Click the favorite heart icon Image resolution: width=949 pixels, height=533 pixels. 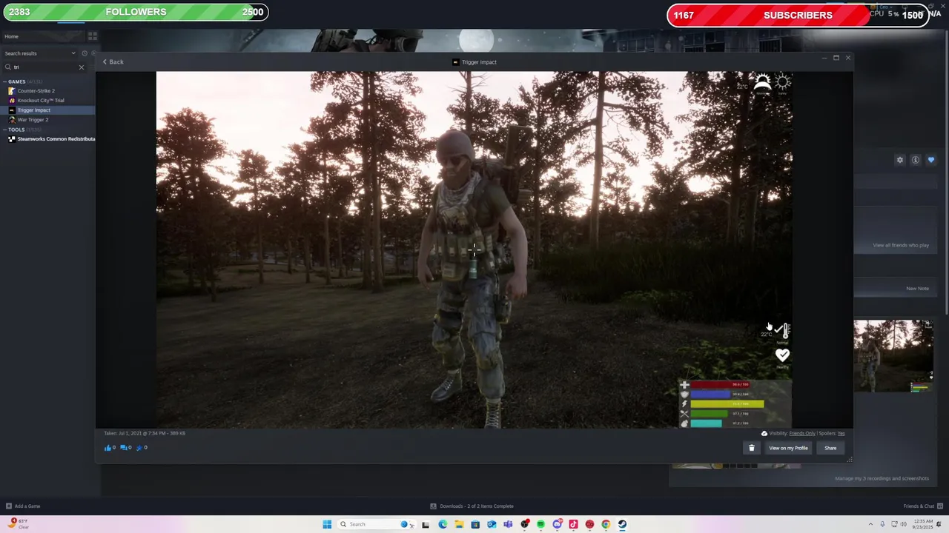pyautogui.click(x=931, y=160)
